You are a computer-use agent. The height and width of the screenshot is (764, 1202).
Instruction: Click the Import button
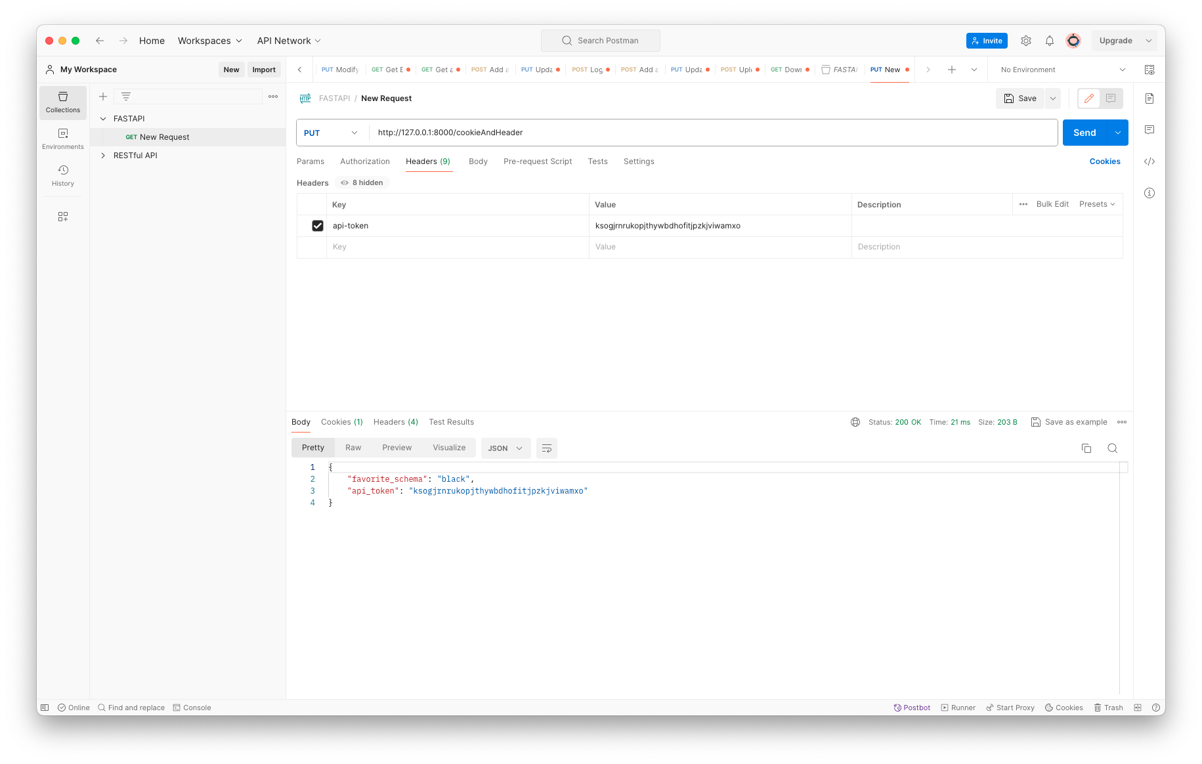coord(264,70)
